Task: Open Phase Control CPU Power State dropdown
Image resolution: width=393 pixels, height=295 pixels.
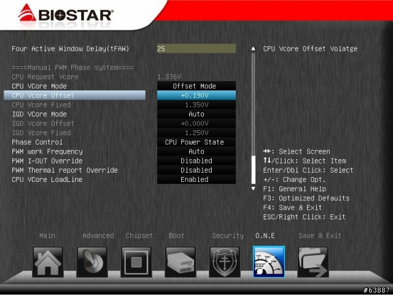Action: 196,142
